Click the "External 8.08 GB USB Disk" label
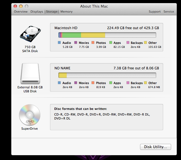 click(x=30, y=89)
